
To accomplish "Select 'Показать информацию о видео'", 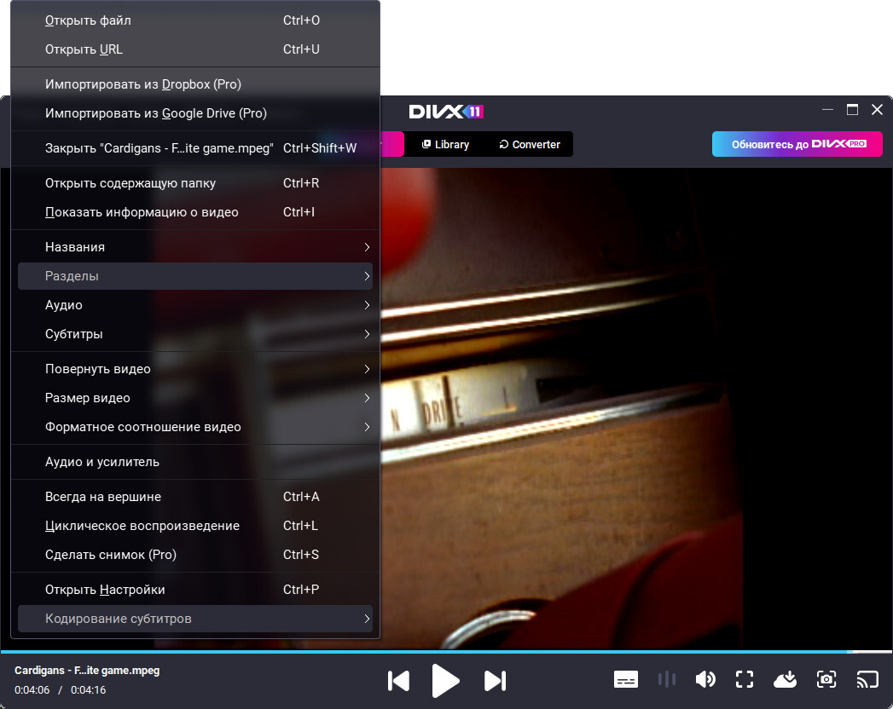I will pyautogui.click(x=195, y=212).
